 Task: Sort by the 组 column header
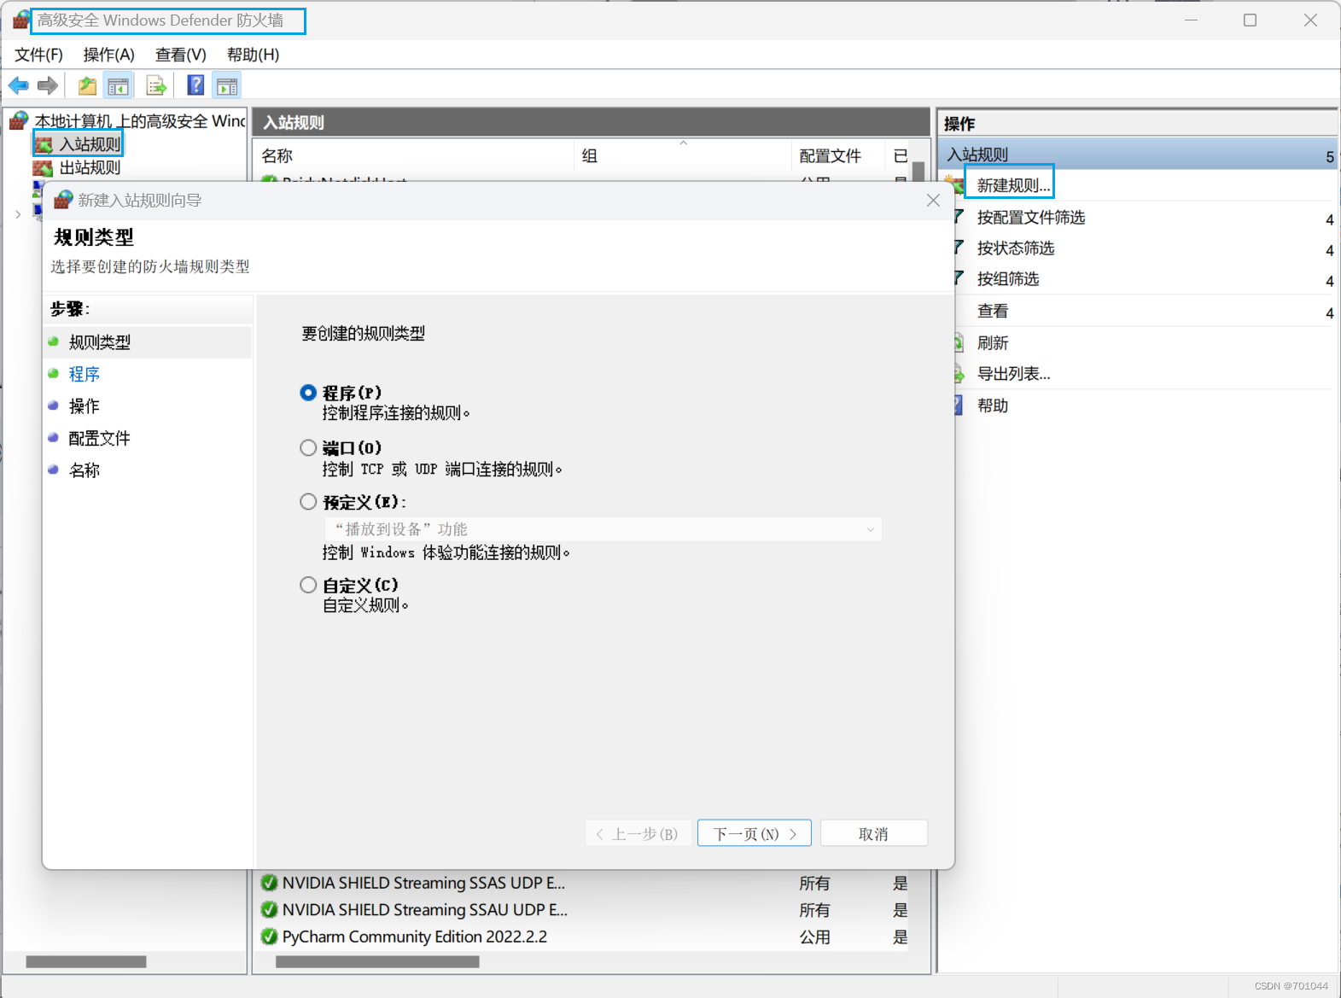(682, 155)
